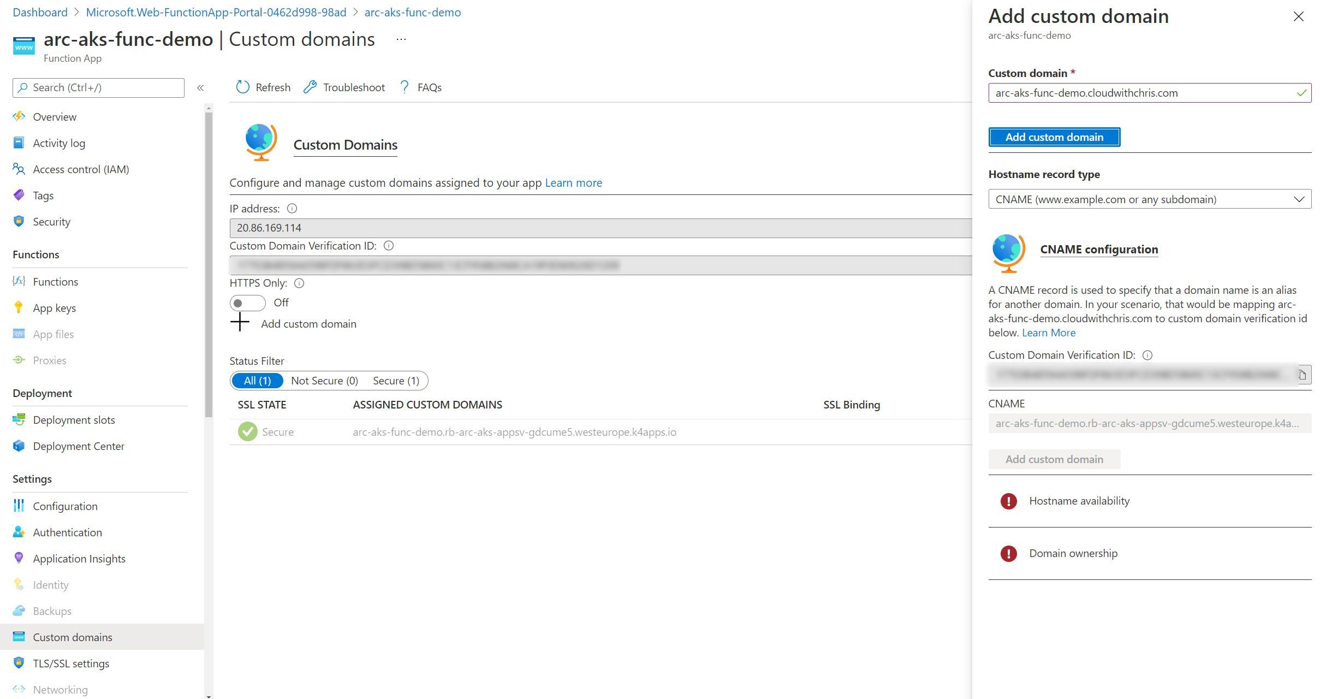1320x699 pixels.
Task: Click the TLS/SSL settings shield icon
Action: coord(19,663)
